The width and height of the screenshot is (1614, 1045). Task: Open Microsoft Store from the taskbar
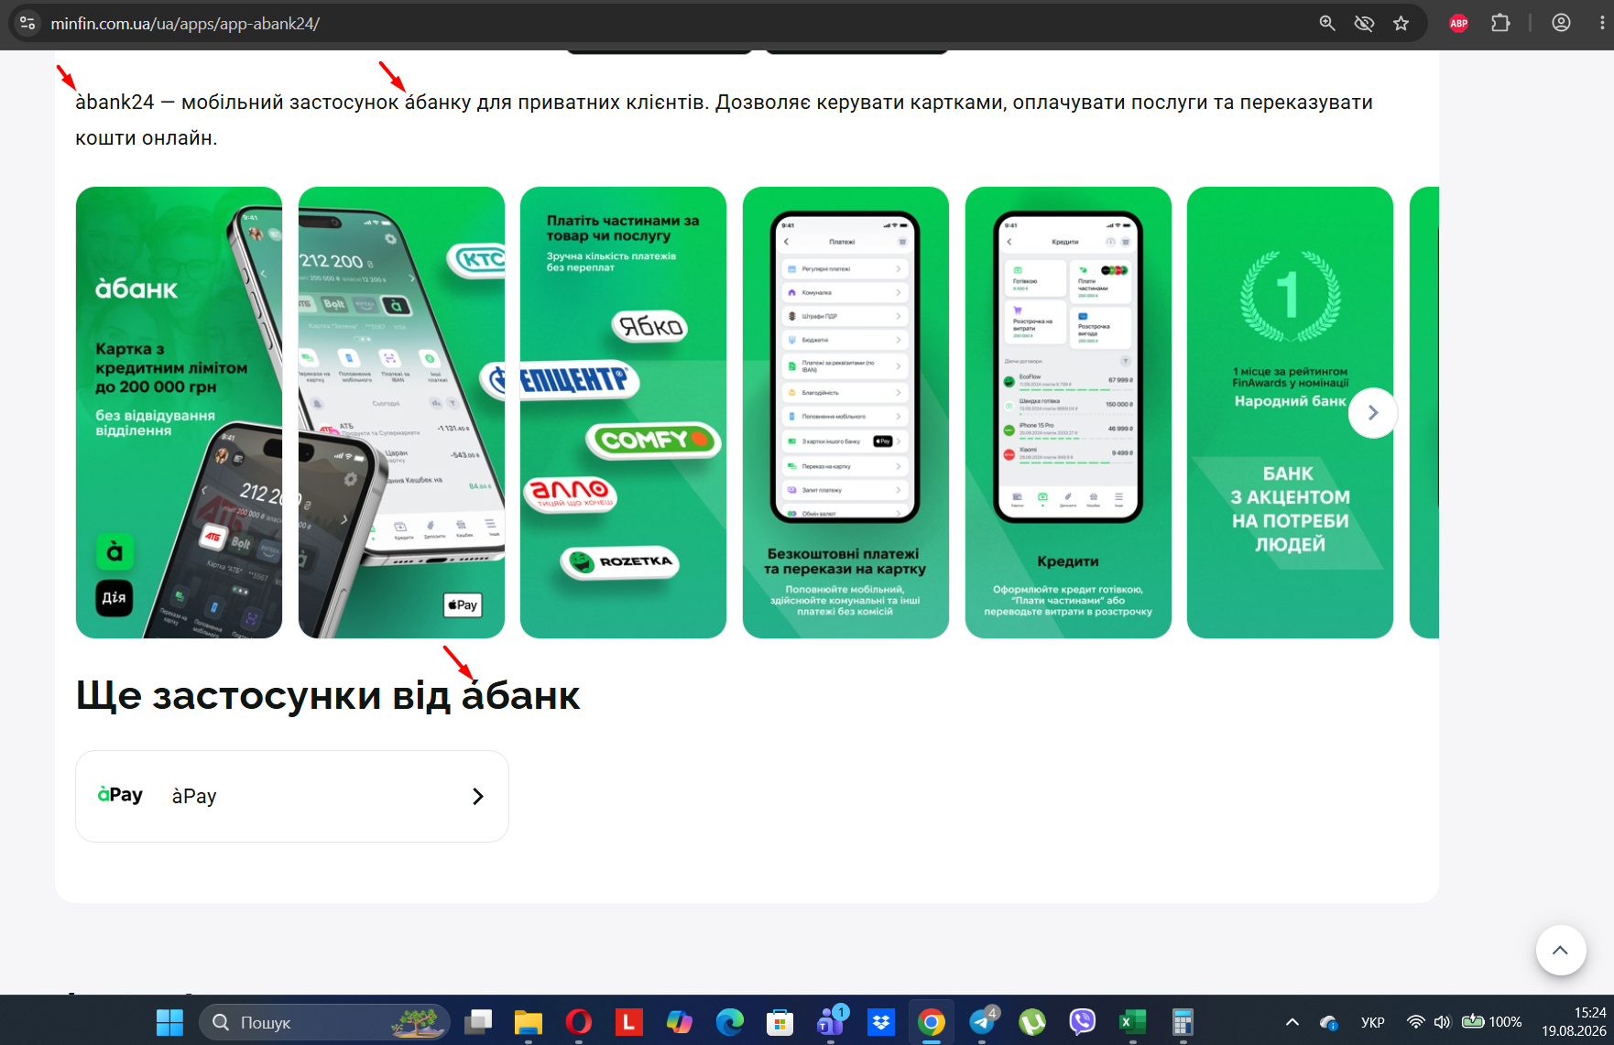[x=780, y=1022]
